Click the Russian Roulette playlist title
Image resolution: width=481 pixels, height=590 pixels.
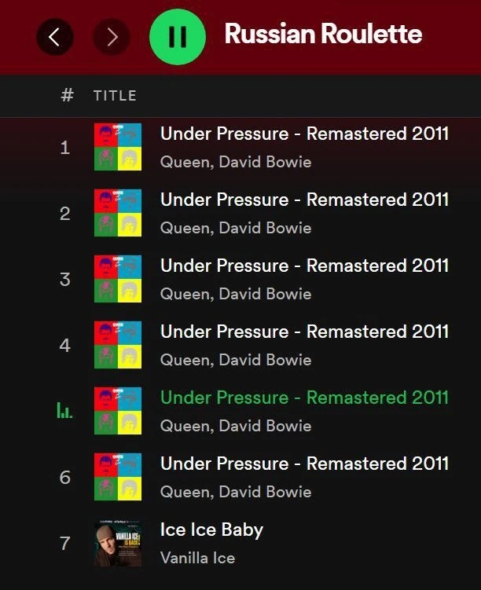point(323,35)
